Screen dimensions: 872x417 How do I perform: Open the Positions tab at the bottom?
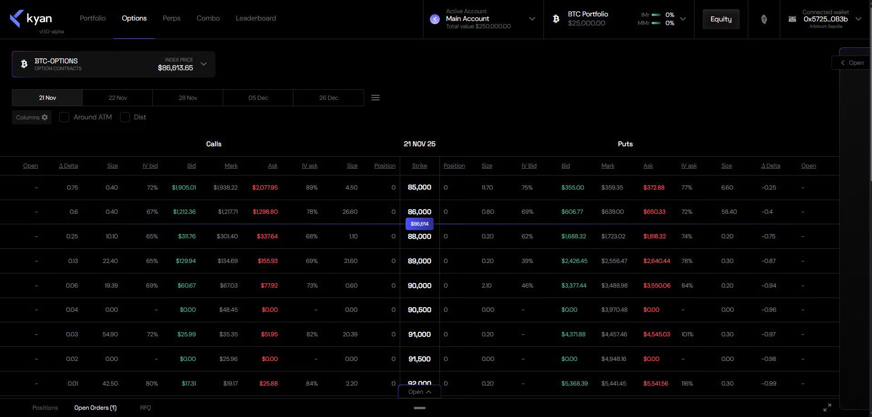click(45, 407)
